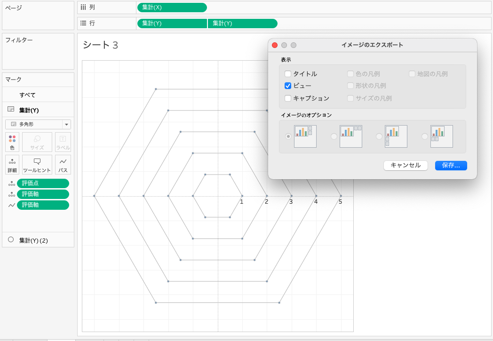This screenshot has height=341, width=493.
Task: Select the すべて marks tab
Action: click(27, 95)
